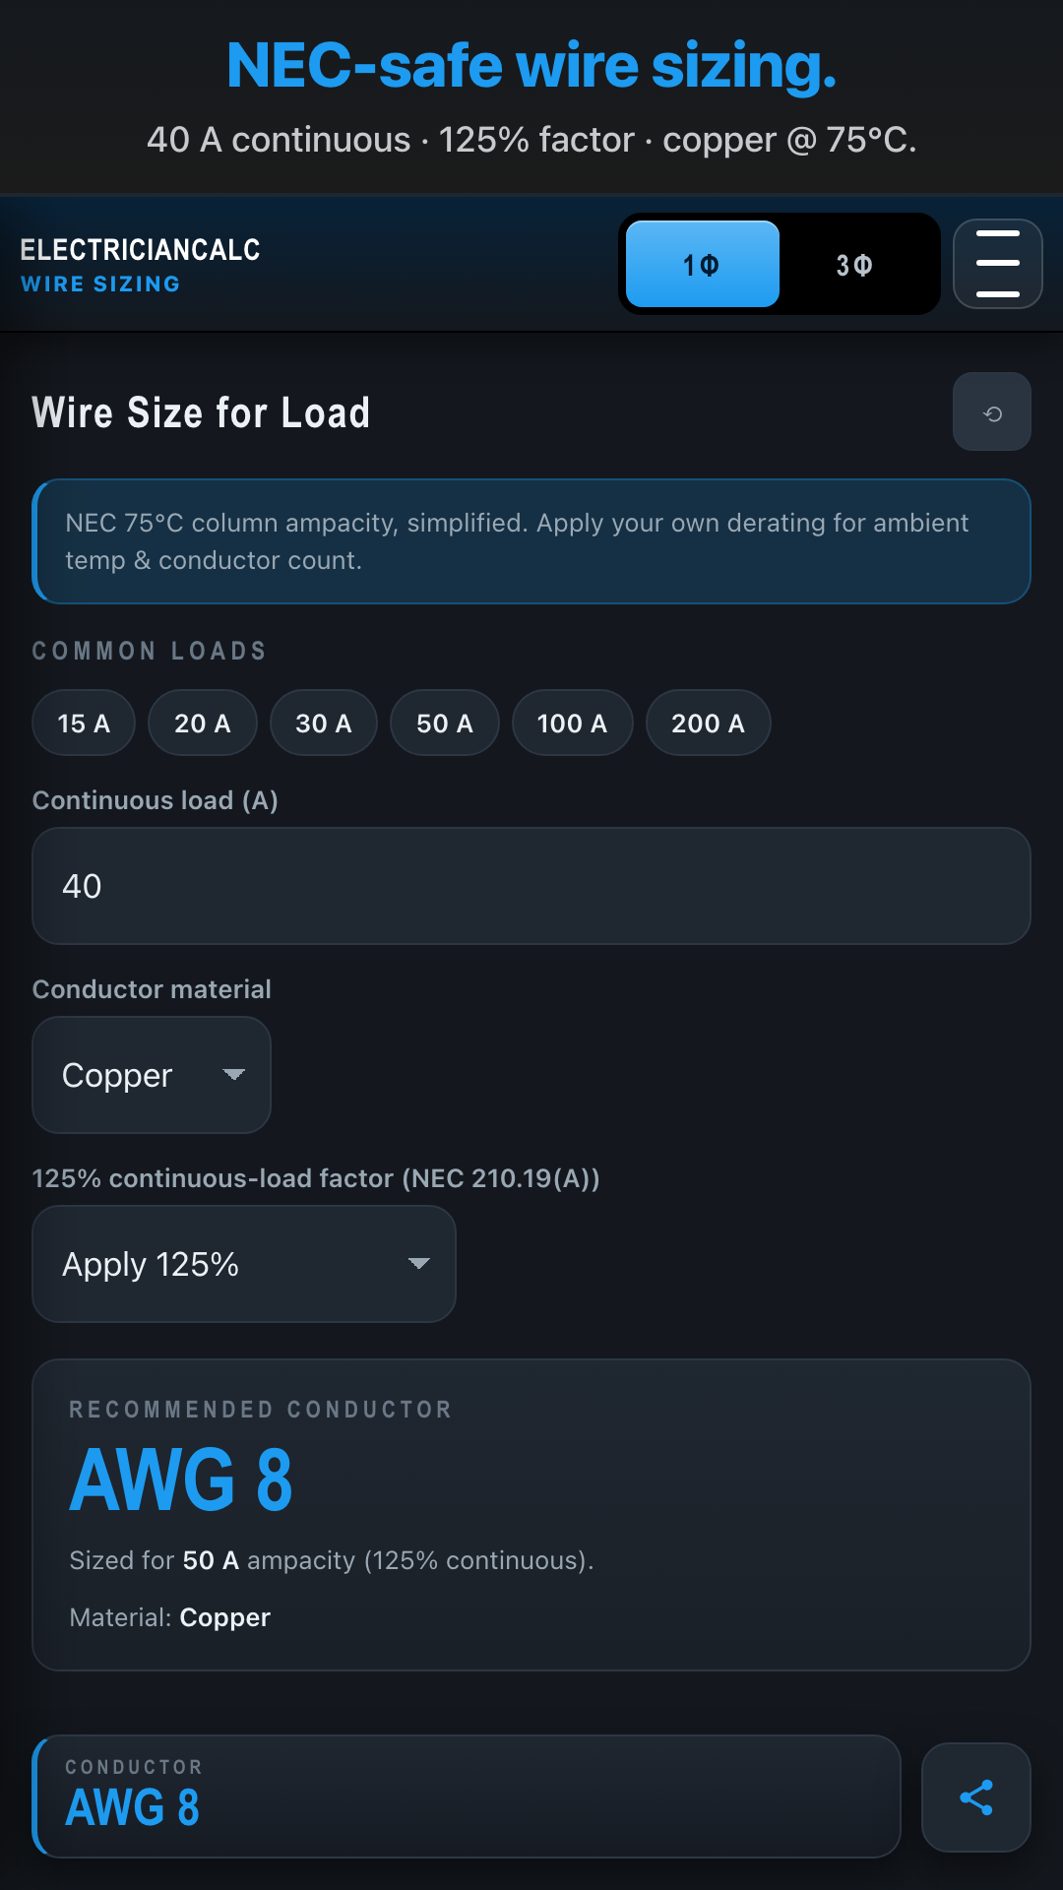
Task: Share the AWG 8 conductor result
Action: point(975,1796)
